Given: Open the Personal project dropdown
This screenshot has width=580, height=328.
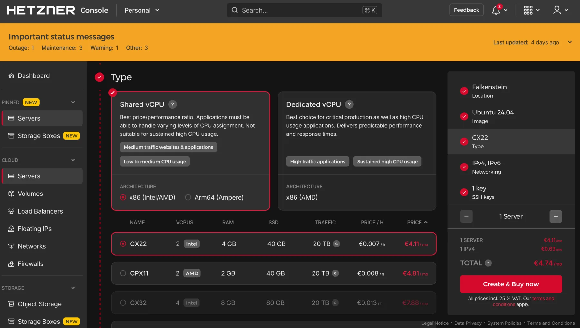Looking at the screenshot, I should click(142, 10).
